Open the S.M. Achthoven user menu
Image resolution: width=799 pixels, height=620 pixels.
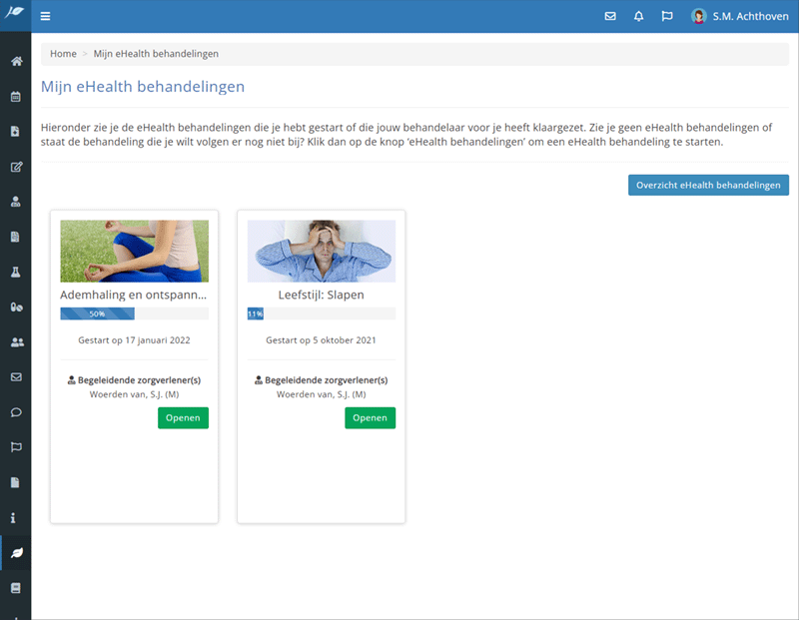click(x=740, y=16)
